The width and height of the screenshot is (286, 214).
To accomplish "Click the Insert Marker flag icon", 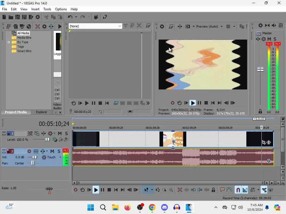I will [x=222, y=190].
